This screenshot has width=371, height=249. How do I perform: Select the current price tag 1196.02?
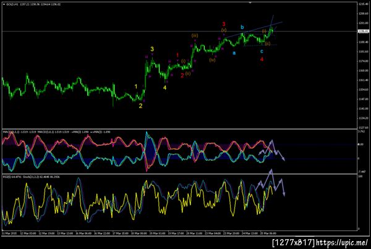(364, 32)
